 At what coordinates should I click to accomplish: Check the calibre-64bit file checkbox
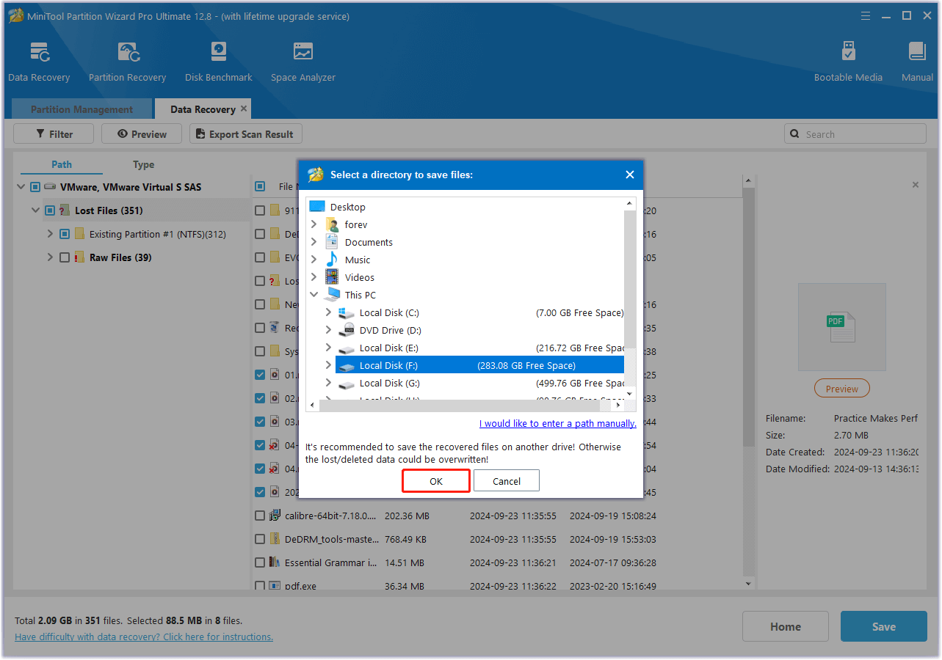260,516
